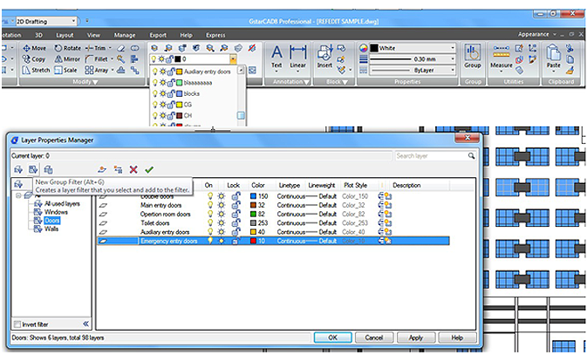The image size is (587, 362).
Task: Click green check Set Current icon
Action: tap(149, 169)
